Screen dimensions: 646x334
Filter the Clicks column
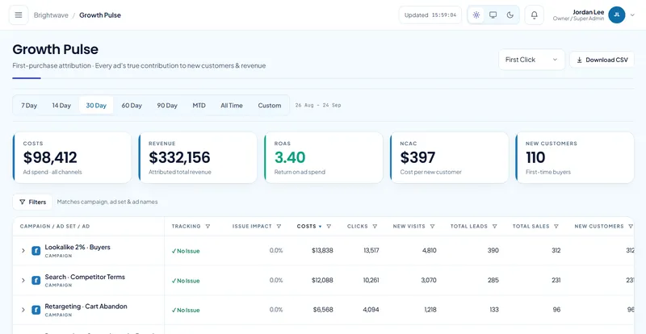click(375, 226)
